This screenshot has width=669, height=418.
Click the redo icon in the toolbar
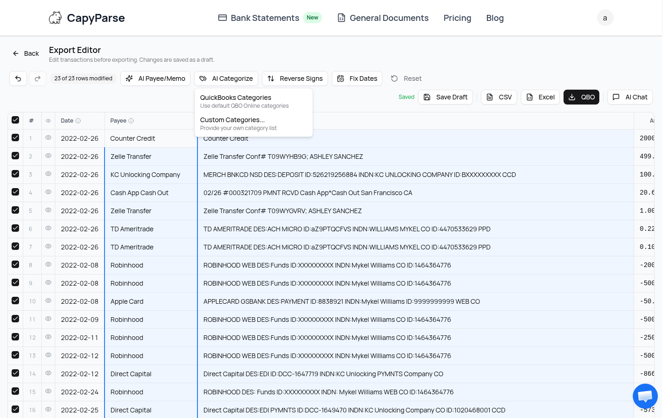[38, 78]
